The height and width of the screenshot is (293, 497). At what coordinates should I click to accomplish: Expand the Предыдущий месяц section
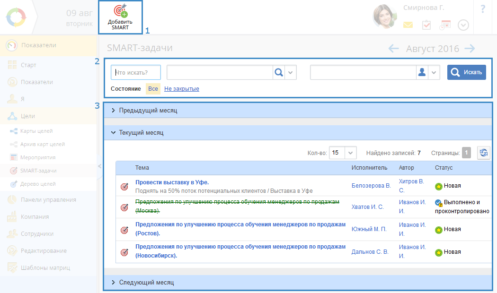pyautogui.click(x=148, y=110)
